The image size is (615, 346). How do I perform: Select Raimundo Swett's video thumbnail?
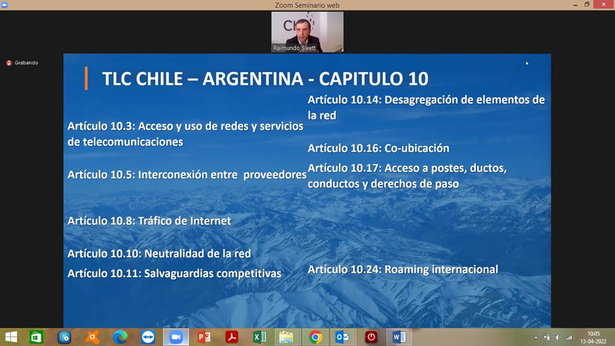pyautogui.click(x=307, y=32)
